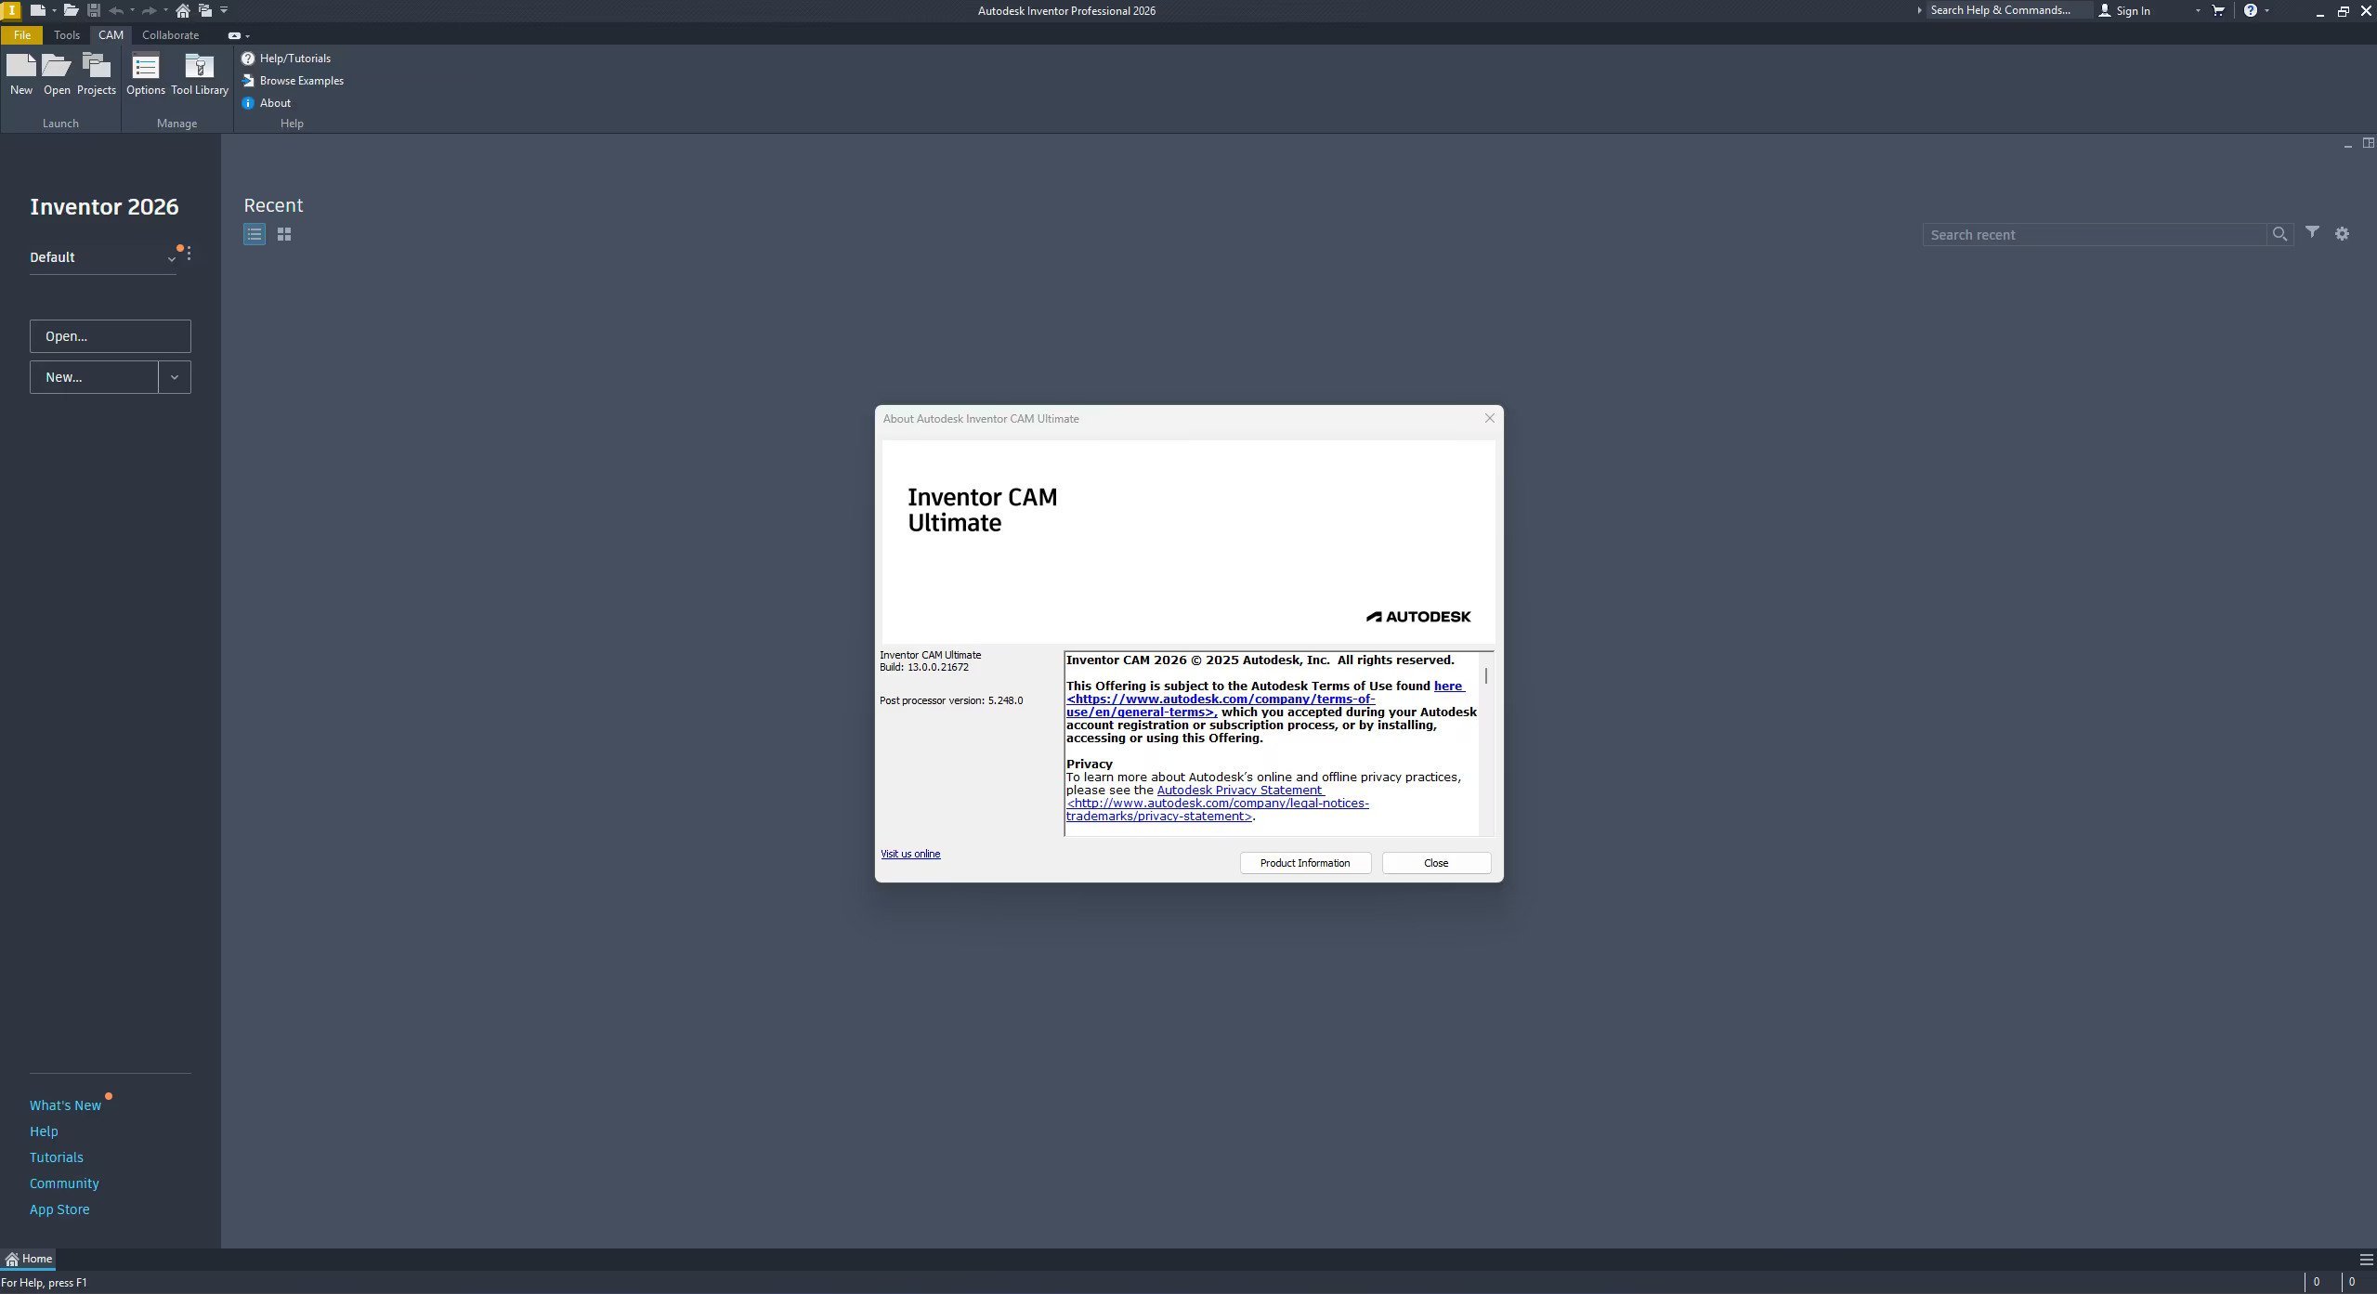Toggle the ribbon minimize button

[x=234, y=35]
